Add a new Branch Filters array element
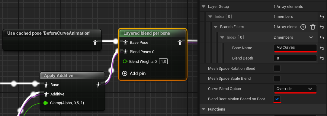This screenshot has height=116, width=327. [303, 27]
